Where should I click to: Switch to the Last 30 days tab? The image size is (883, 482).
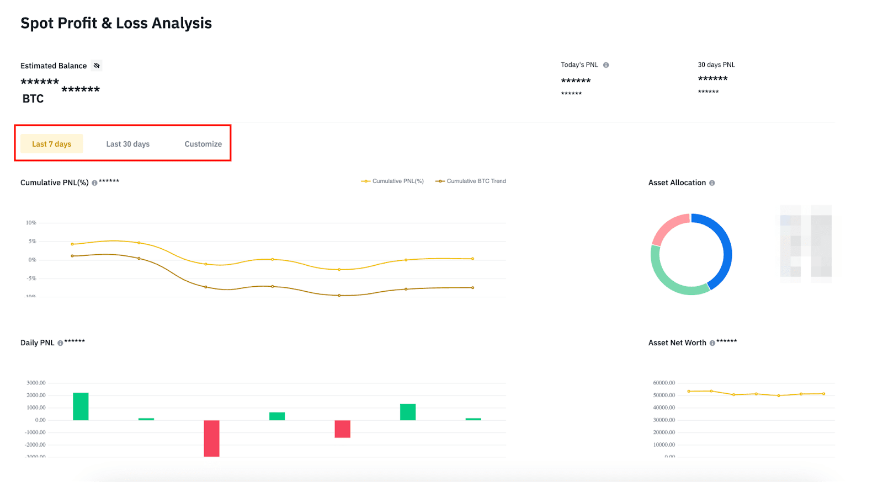pyautogui.click(x=127, y=144)
